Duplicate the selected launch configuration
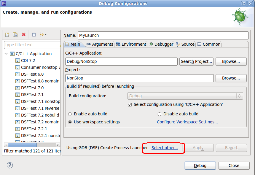Viewport: 255px width, 175px height. (x=15, y=34)
